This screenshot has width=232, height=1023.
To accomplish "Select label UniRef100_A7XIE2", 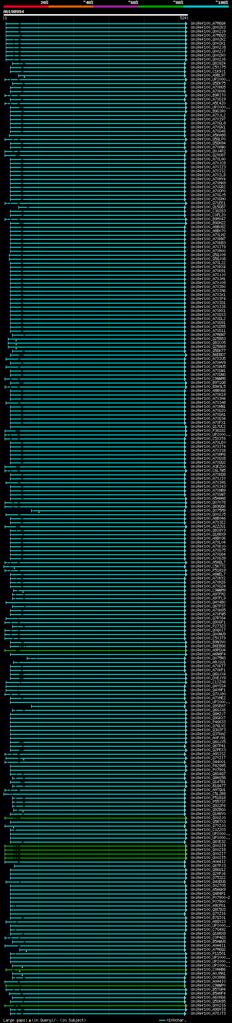I will [208, 522].
